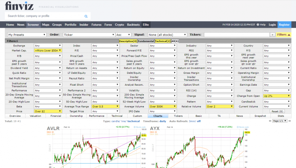Viewport: 296px width, 168px height.
Task: Open the Page 1/1 dropdown
Action: pos(280,121)
